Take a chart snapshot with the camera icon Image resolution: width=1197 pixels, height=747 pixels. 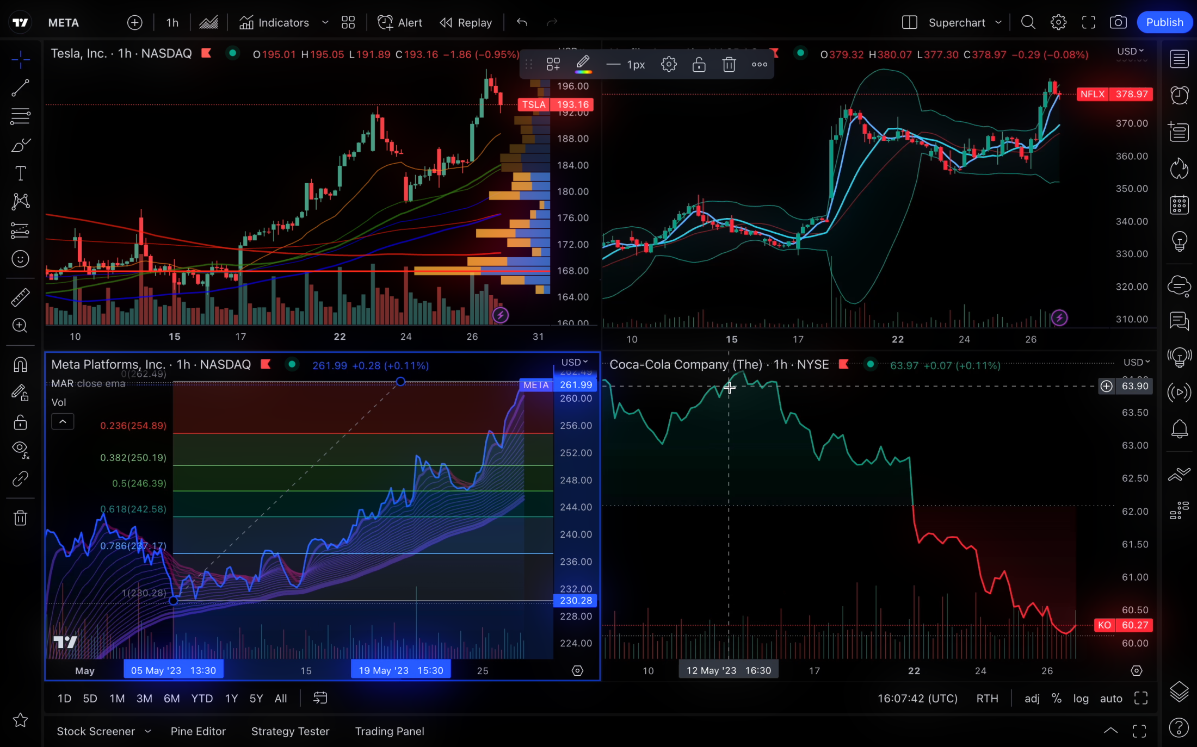click(1119, 22)
